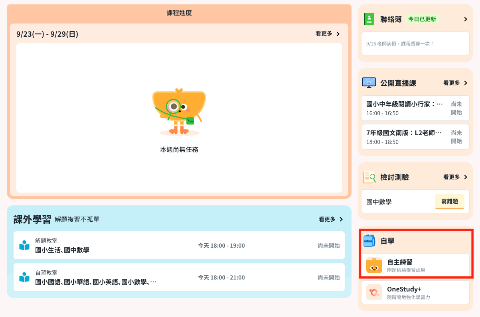Open the 自習教室 row for 國小國語

pyautogui.click(x=179, y=277)
